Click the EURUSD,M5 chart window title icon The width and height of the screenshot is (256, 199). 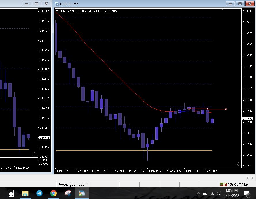coord(57,4)
